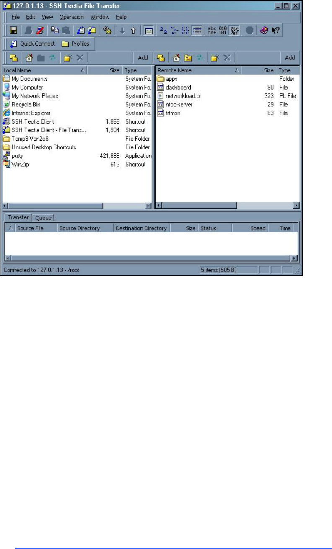Refresh the local file list

coord(52,58)
